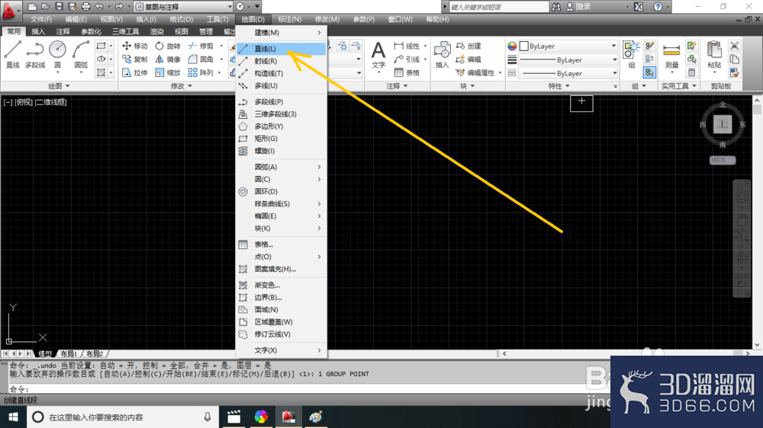Open the 标注(N) menu

(x=289, y=20)
